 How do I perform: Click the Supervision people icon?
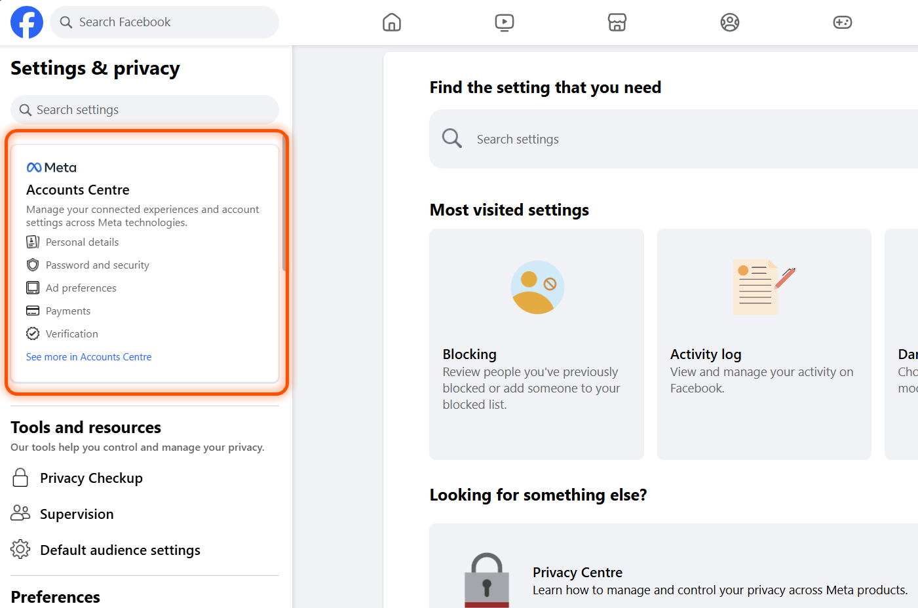[x=20, y=514]
